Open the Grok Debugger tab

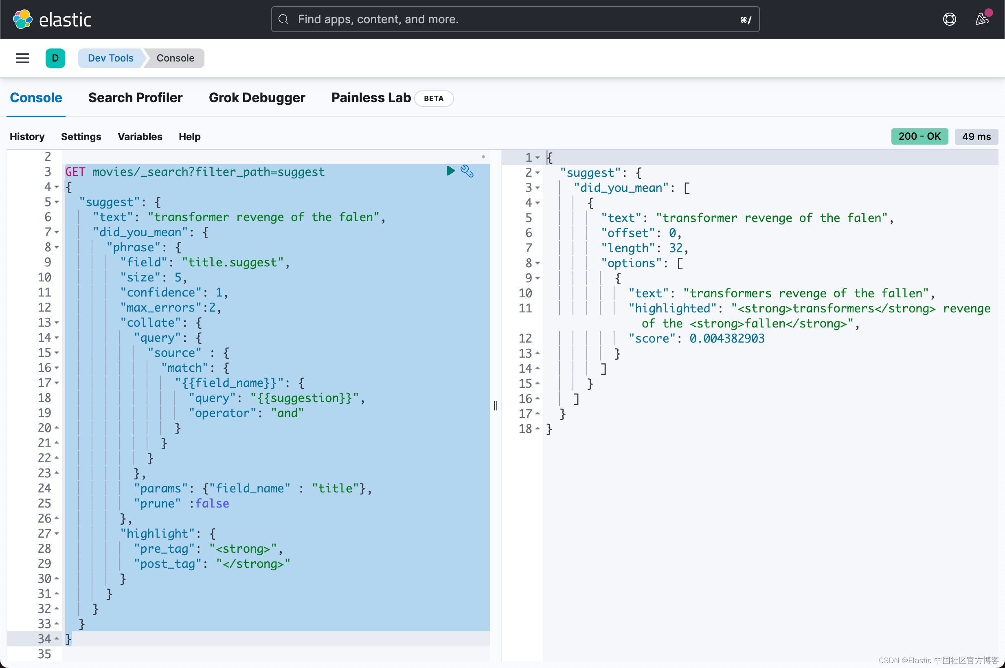click(257, 98)
